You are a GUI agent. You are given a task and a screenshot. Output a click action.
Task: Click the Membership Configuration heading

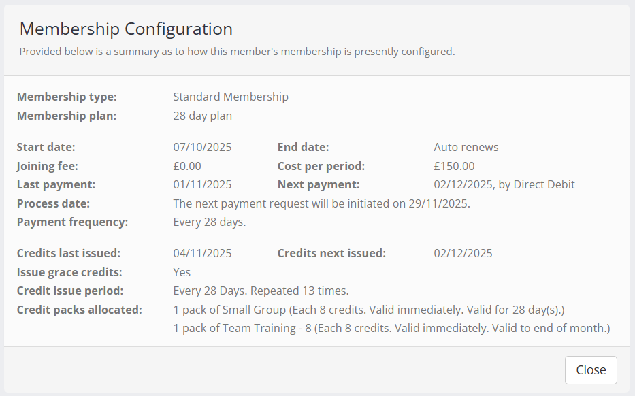pos(126,29)
